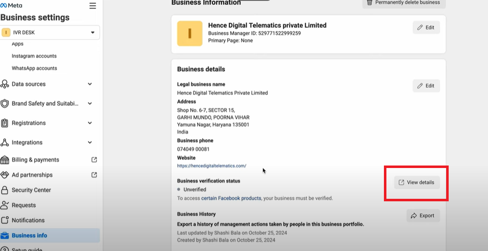Click the Data sources icon
The height and width of the screenshot is (251, 488).
tap(4, 84)
